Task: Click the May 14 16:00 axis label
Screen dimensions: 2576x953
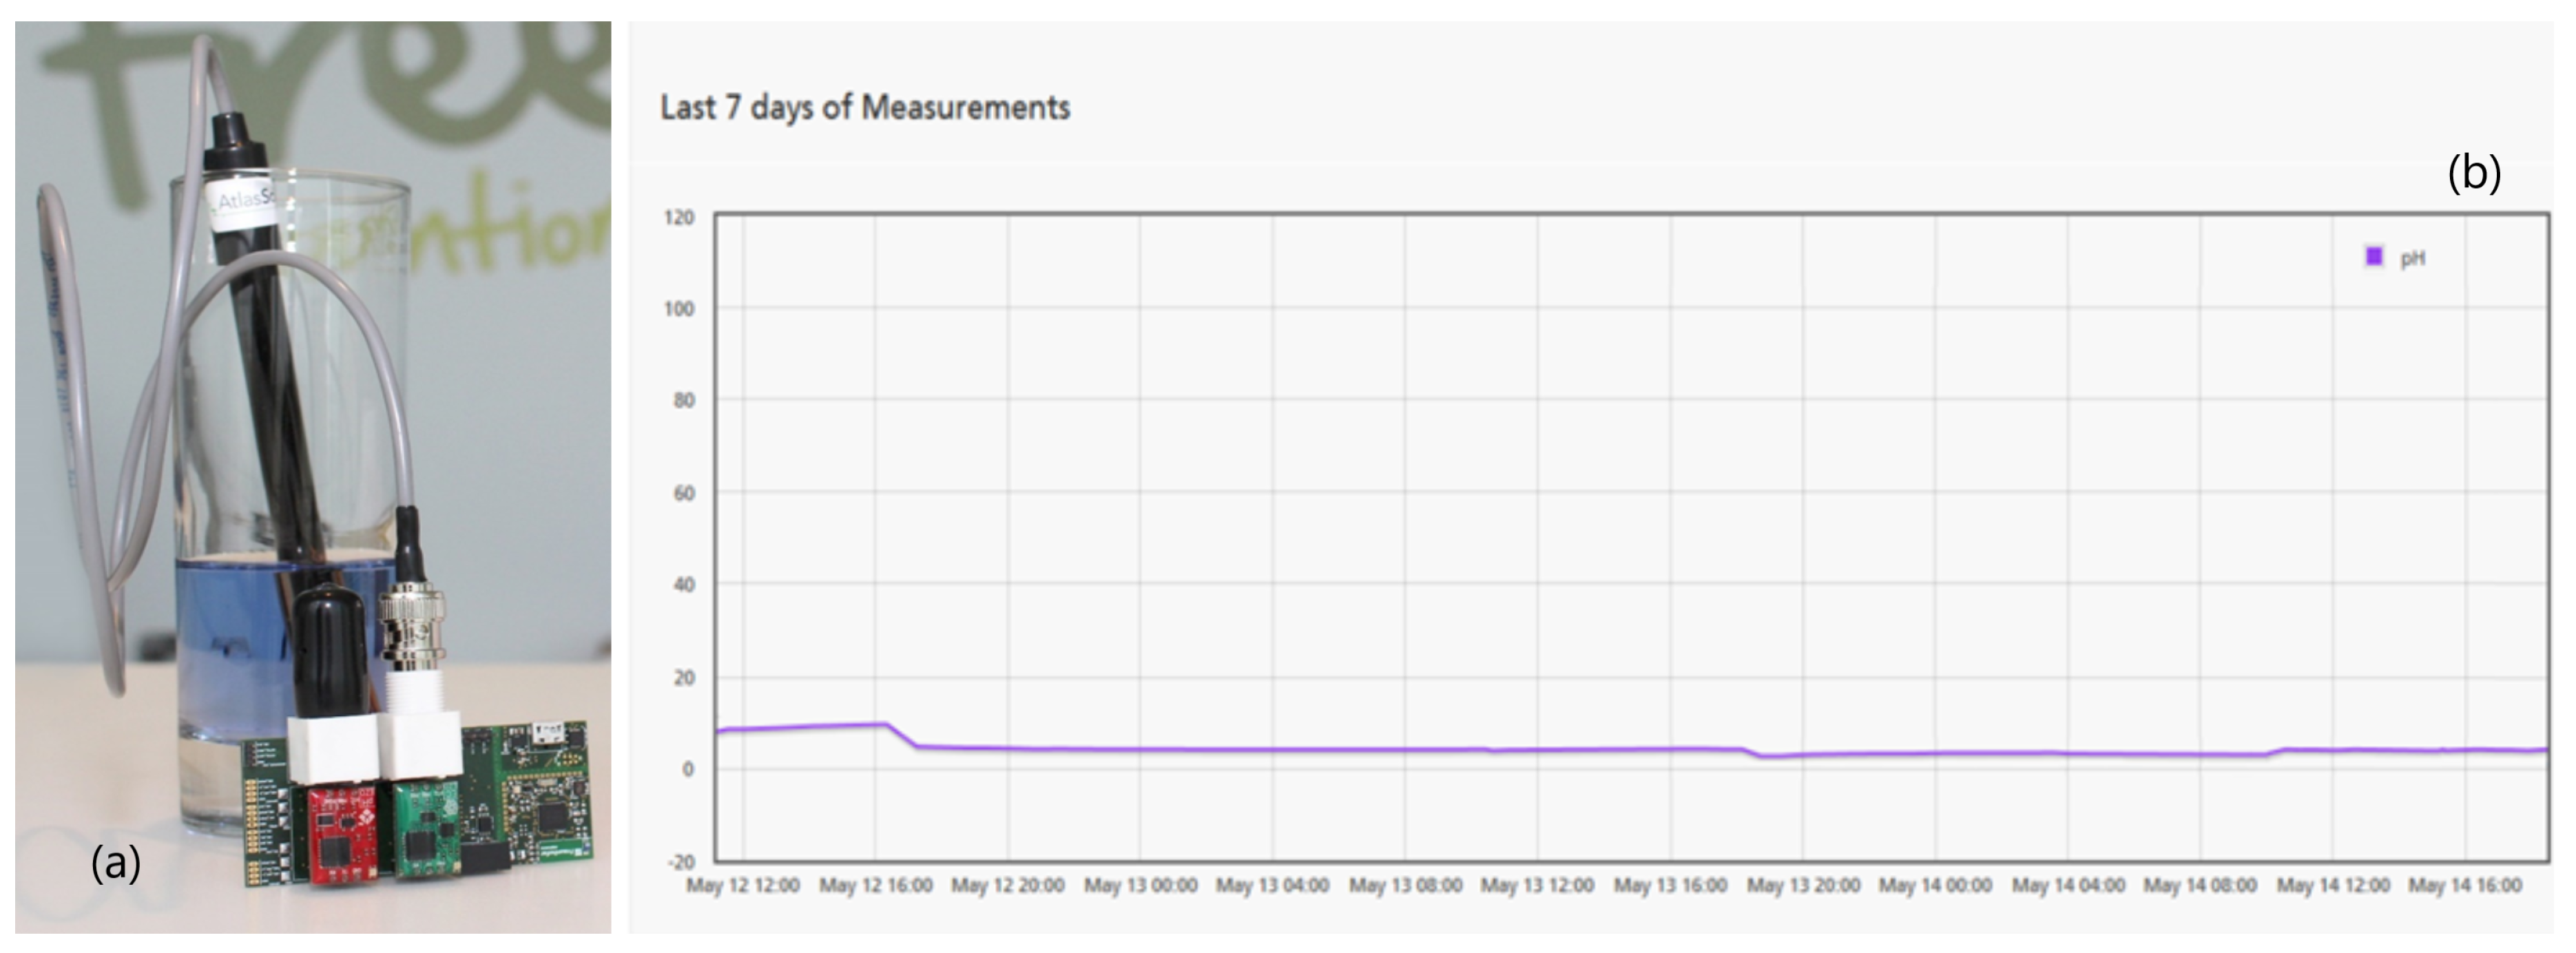Action: (2465, 886)
